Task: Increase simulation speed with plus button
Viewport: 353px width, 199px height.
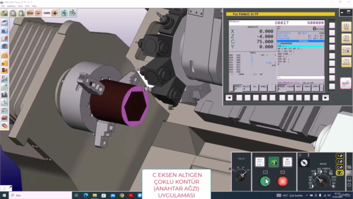Action: (x=55, y=13)
